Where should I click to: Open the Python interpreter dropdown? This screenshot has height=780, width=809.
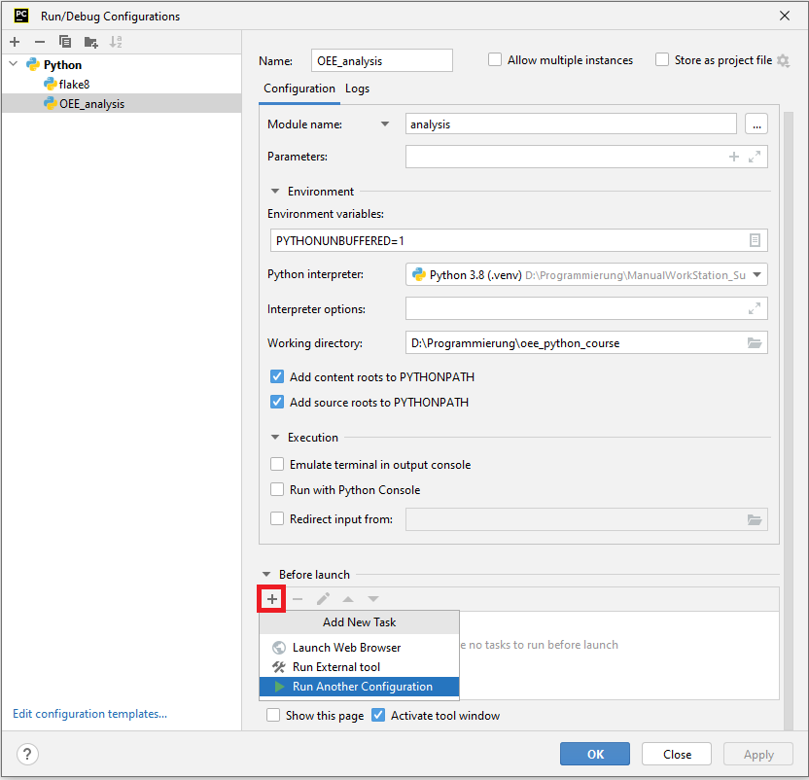pyautogui.click(x=756, y=274)
